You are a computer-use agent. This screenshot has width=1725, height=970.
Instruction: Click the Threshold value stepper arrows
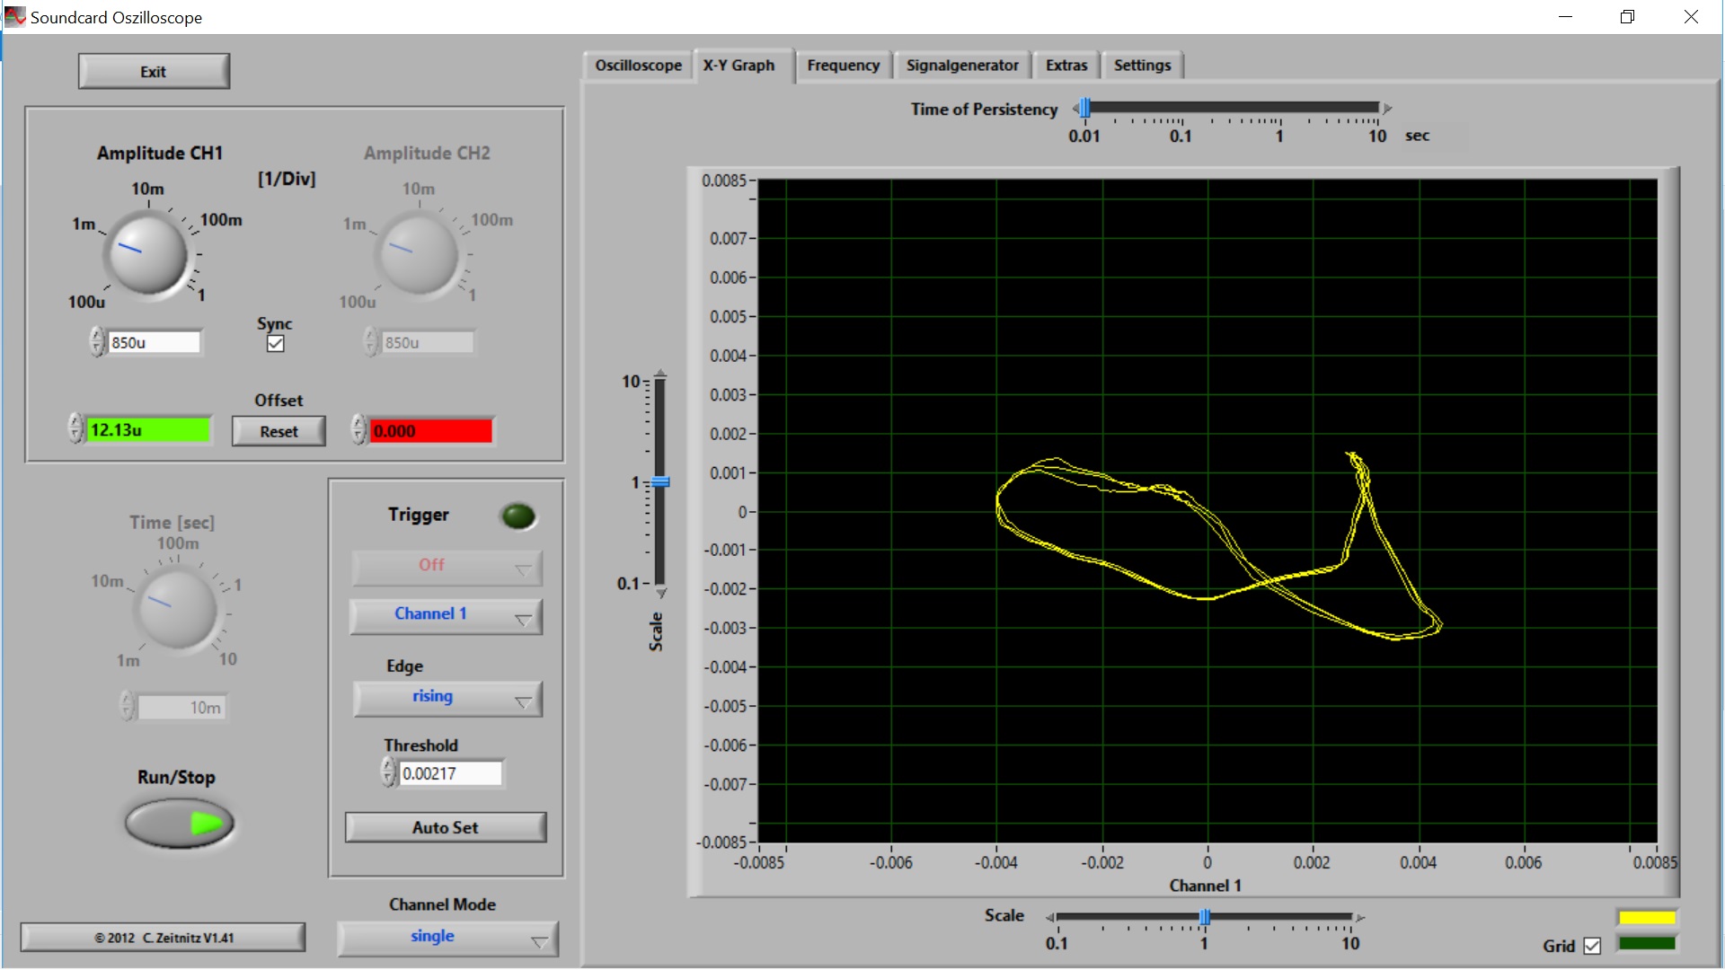388,772
